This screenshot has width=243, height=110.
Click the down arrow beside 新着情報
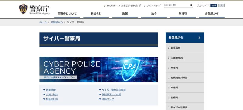click(x=44, y=90)
